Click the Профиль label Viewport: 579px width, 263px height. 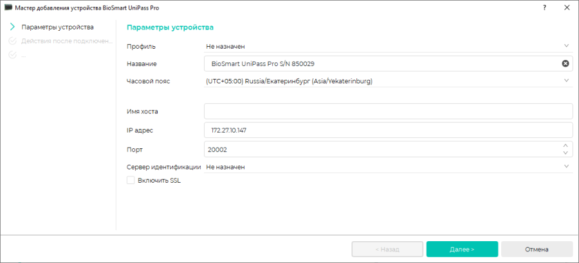141,46
